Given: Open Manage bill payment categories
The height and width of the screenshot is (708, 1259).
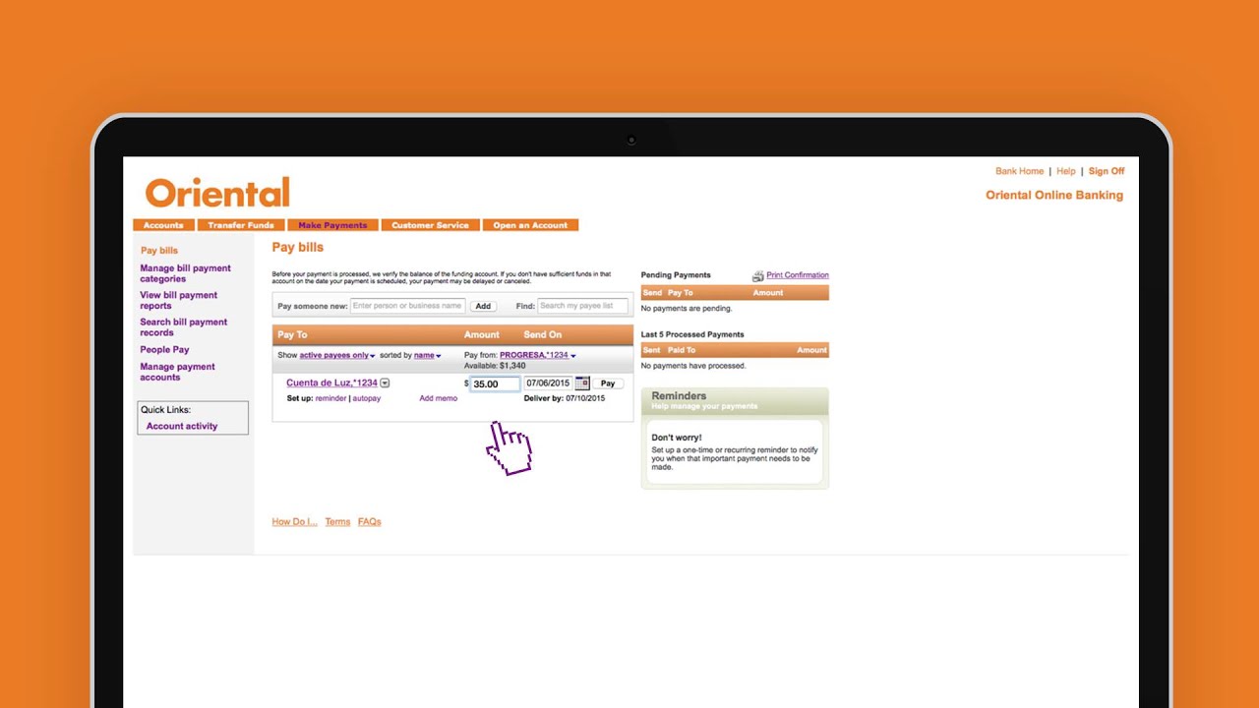Looking at the screenshot, I should (185, 273).
